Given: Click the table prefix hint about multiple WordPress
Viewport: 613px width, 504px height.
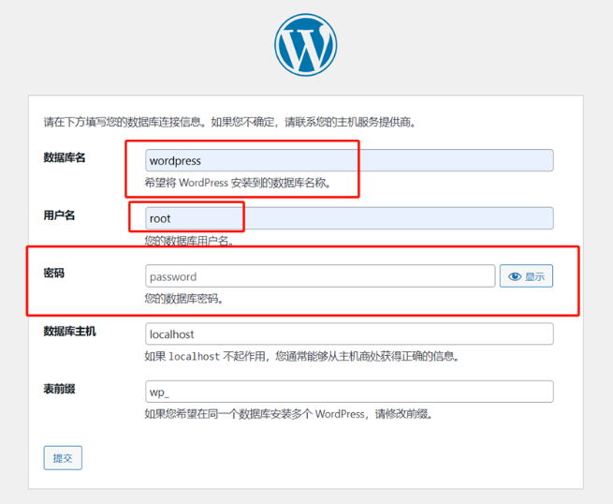Looking at the screenshot, I should pyautogui.click(x=288, y=414).
